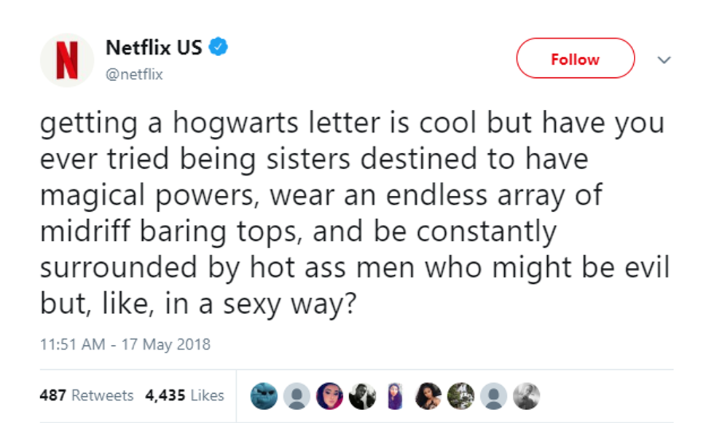Open the narrow rectangular purple avatar
The height and width of the screenshot is (423, 714).
coord(395,395)
